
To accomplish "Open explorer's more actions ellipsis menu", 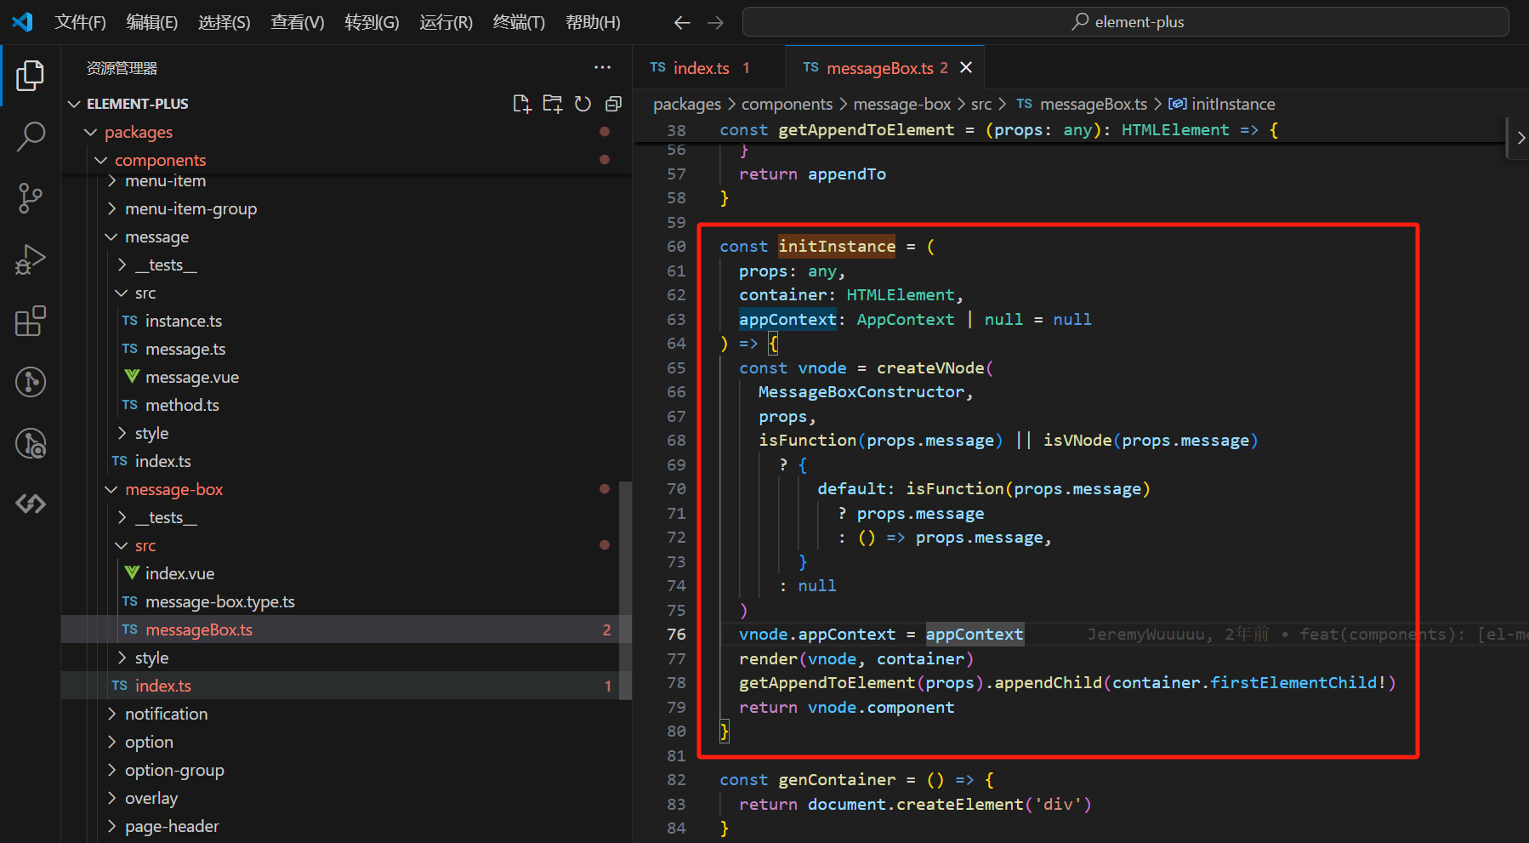I will [602, 68].
